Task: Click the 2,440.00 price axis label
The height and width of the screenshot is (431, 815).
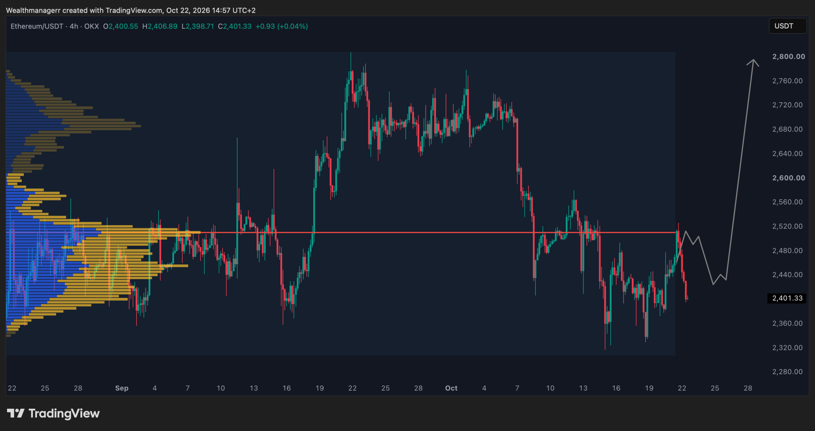Action: [787, 275]
